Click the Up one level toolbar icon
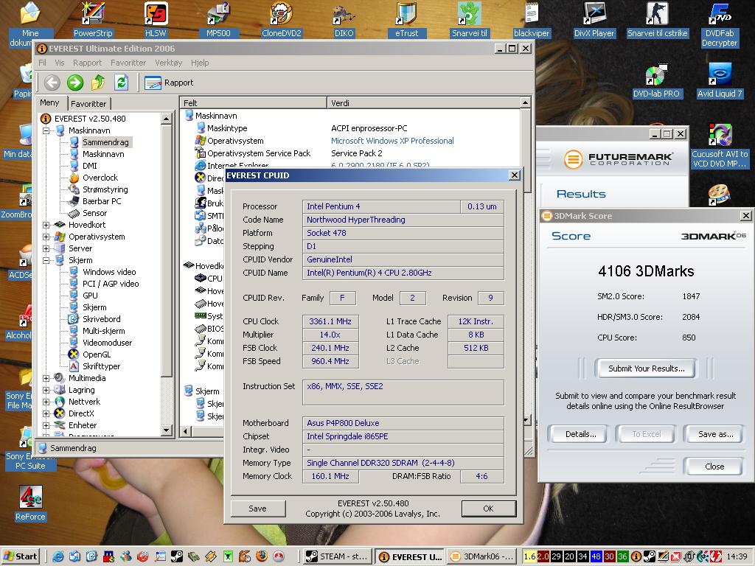 coord(98,83)
